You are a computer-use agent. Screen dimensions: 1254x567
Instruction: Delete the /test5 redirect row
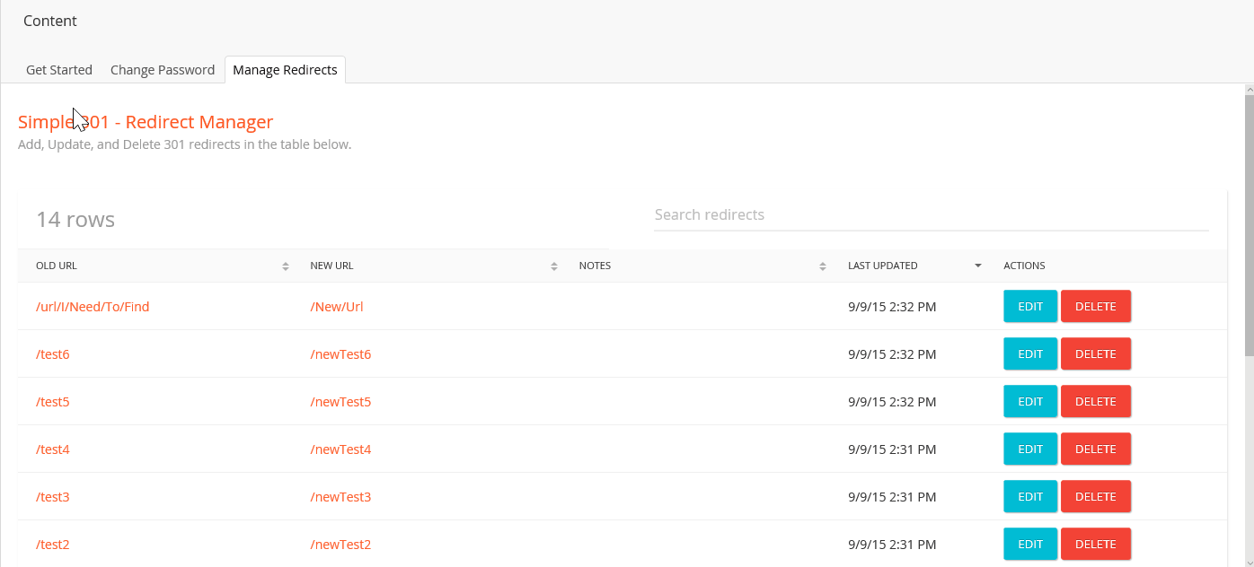1096,402
